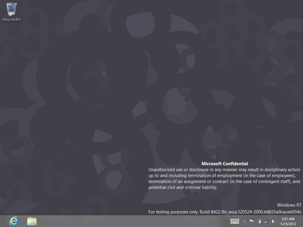Screen dimensions: 303x227
Task: Show hidden icons in system tray
Action: (244, 221)
